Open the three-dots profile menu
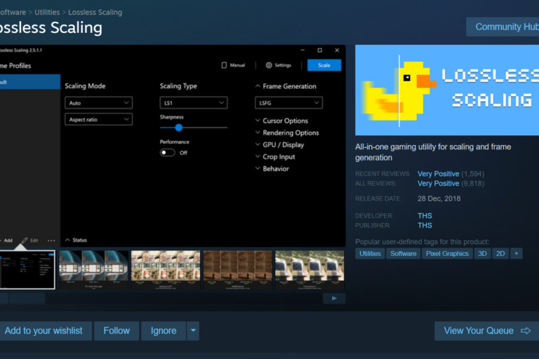This screenshot has height=359, width=539. click(51, 241)
